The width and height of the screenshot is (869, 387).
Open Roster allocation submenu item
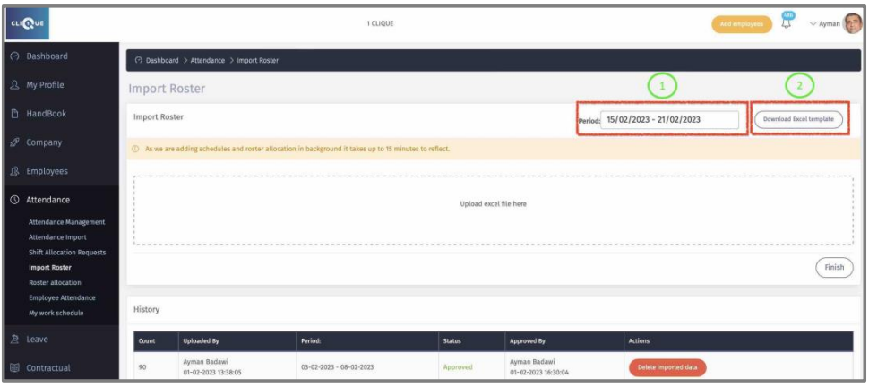coord(55,282)
